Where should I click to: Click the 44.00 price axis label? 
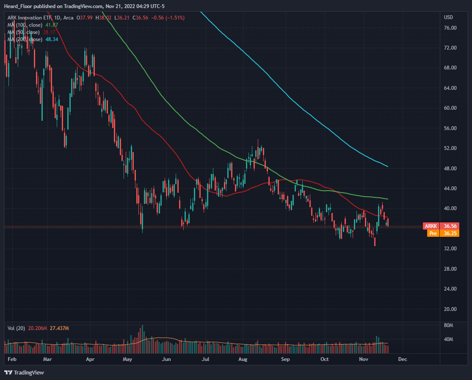[x=450, y=189]
